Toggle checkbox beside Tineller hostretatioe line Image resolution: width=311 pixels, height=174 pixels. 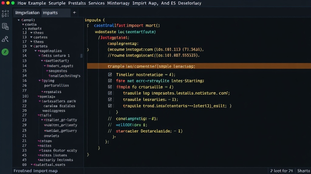(x=110, y=75)
